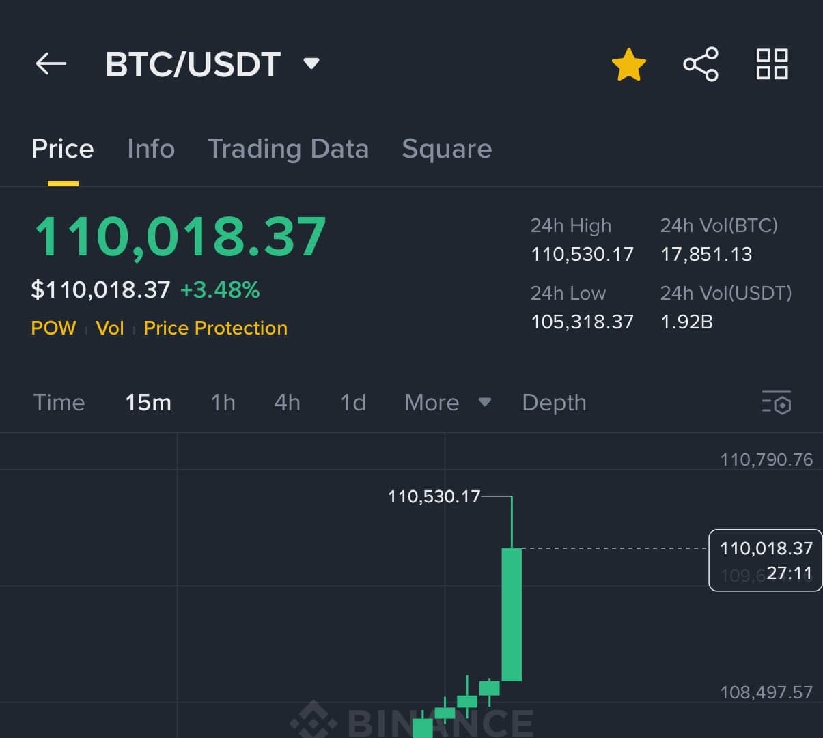Viewport: 823px width, 738px height.
Task: Choose the 4h chart interval
Action: click(287, 402)
